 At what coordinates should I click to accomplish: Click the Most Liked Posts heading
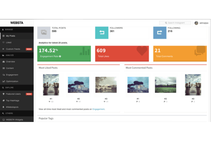(x=48, y=68)
